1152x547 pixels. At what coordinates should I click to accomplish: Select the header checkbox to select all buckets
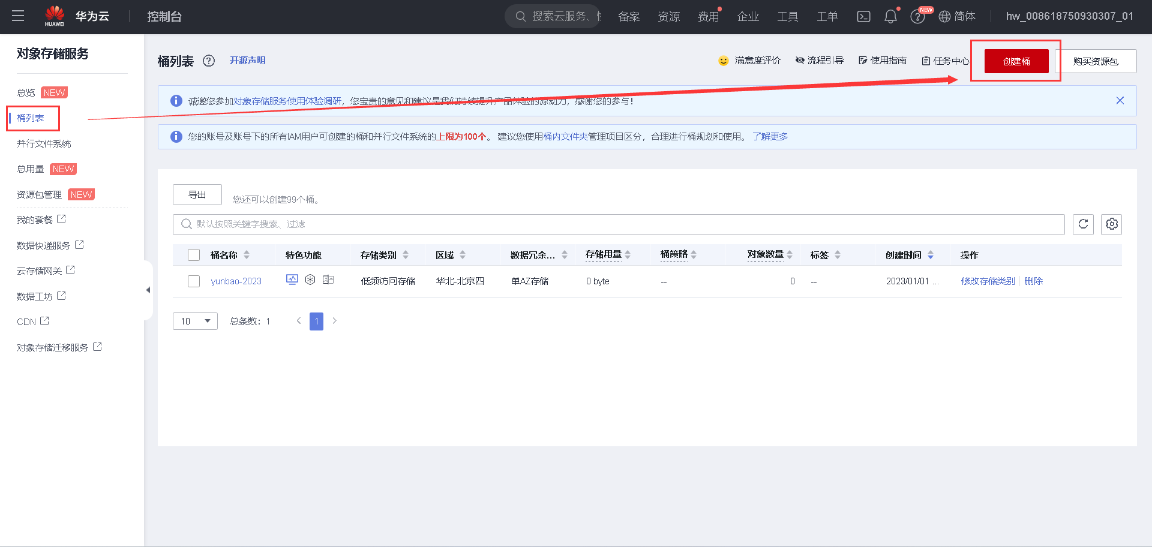(x=194, y=254)
